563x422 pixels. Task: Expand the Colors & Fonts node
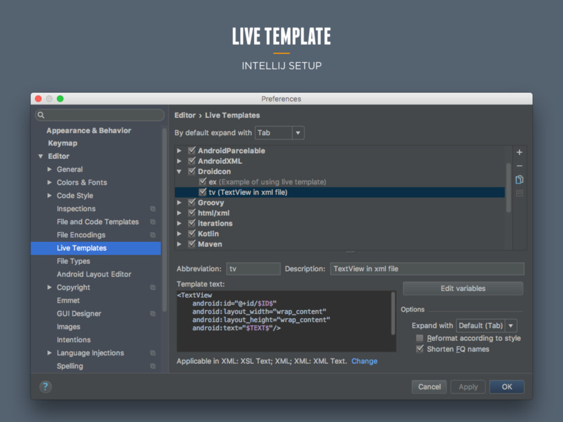[49, 182]
